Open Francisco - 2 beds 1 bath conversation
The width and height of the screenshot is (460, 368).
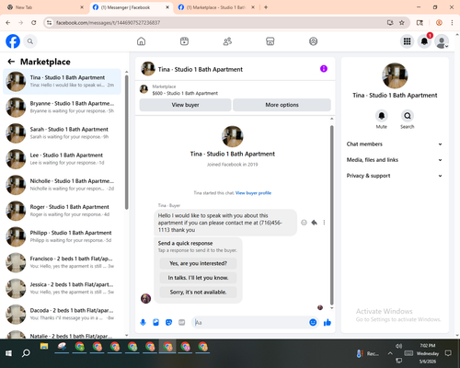[x=62, y=262]
